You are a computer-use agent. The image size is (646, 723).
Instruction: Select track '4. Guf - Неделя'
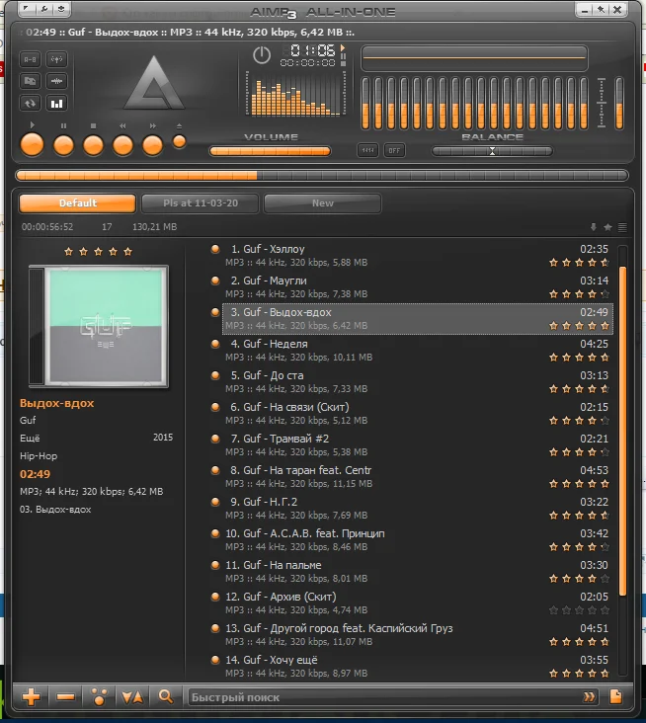tap(417, 350)
